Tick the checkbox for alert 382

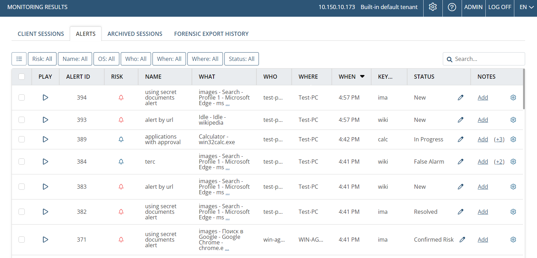pos(22,212)
